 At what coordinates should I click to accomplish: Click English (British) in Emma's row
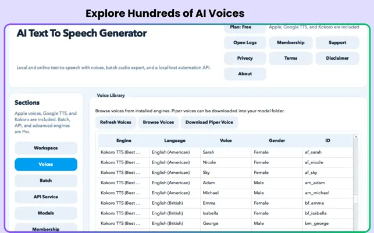pyautogui.click(x=175, y=203)
